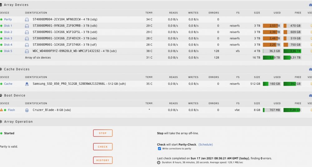
Task: Click the Started green status dot
Action: tap(1, 133)
